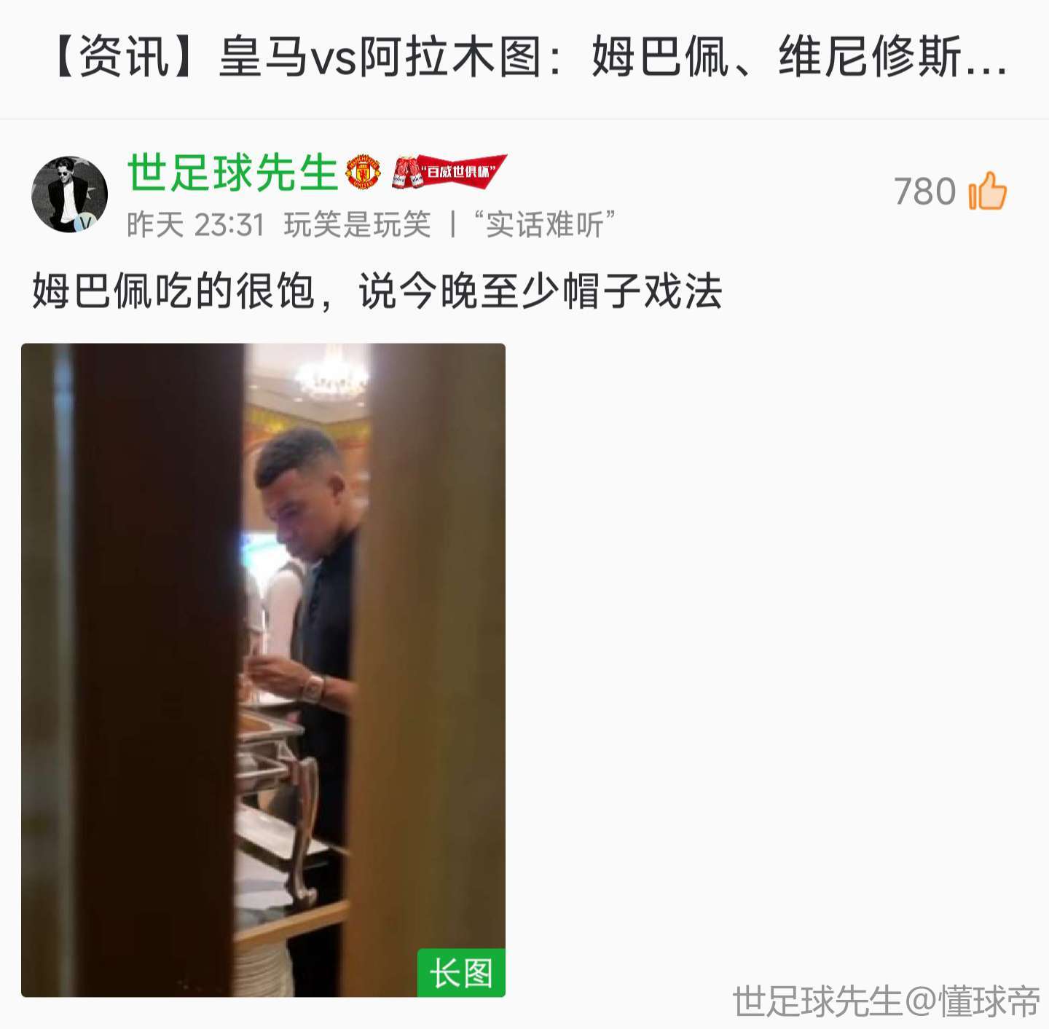This screenshot has height=1029, width=1049.
Task: Open the 长图 long image tag
Action: click(461, 973)
